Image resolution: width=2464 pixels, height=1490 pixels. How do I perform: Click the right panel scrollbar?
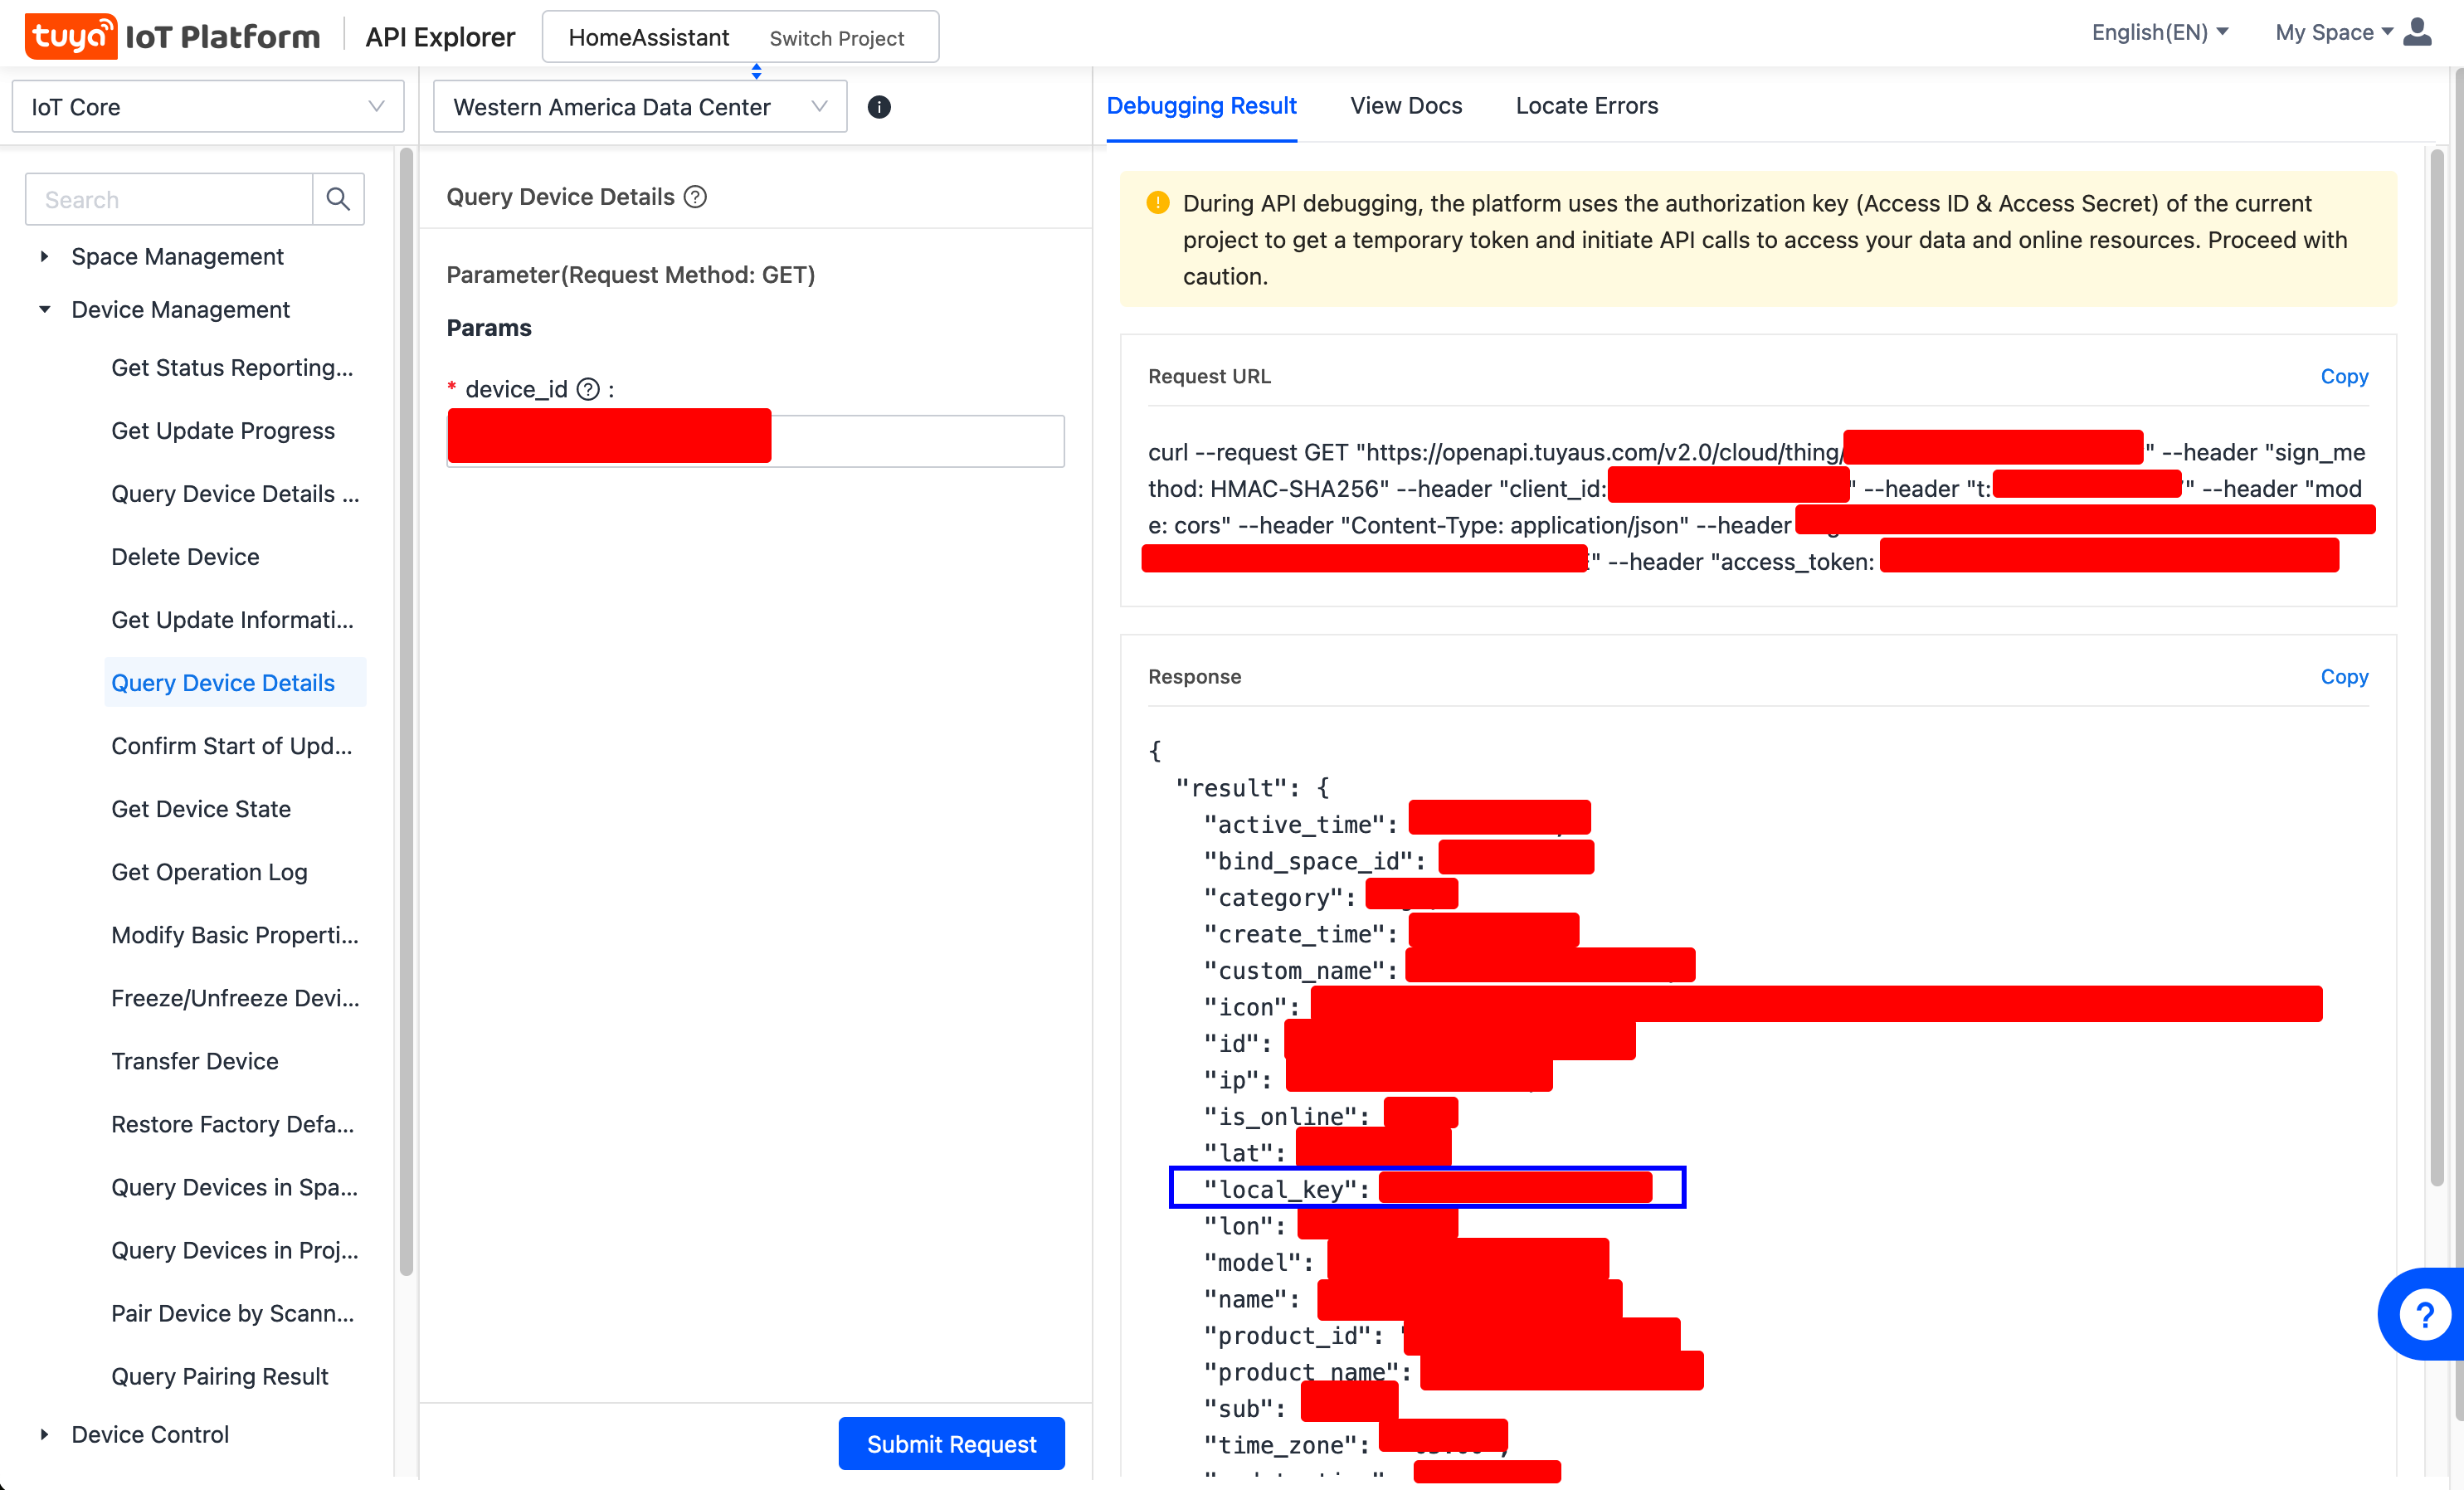pyautogui.click(x=2437, y=668)
